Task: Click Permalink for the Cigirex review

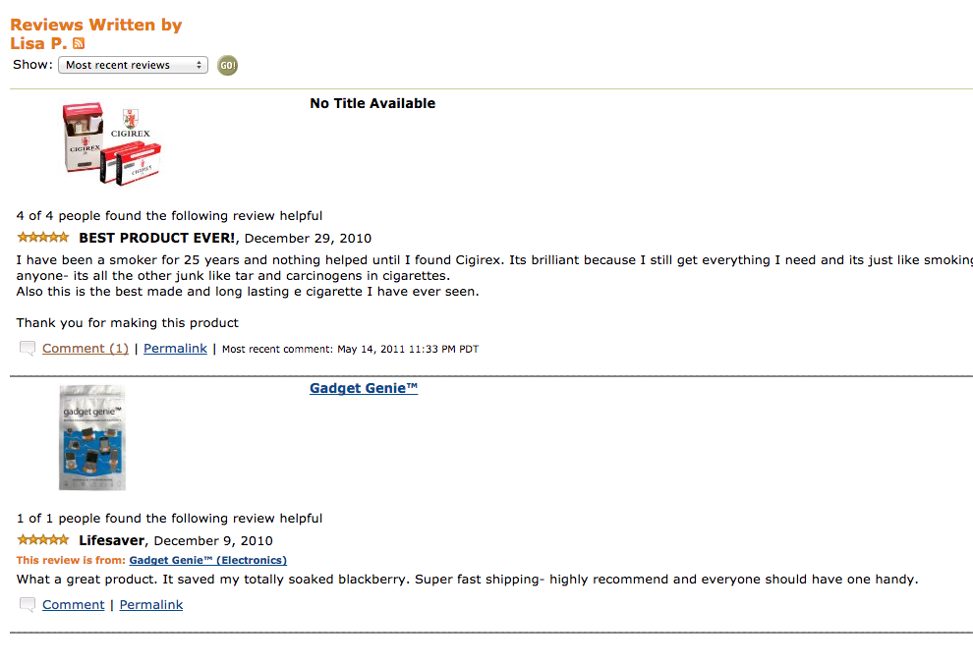Action: (175, 349)
